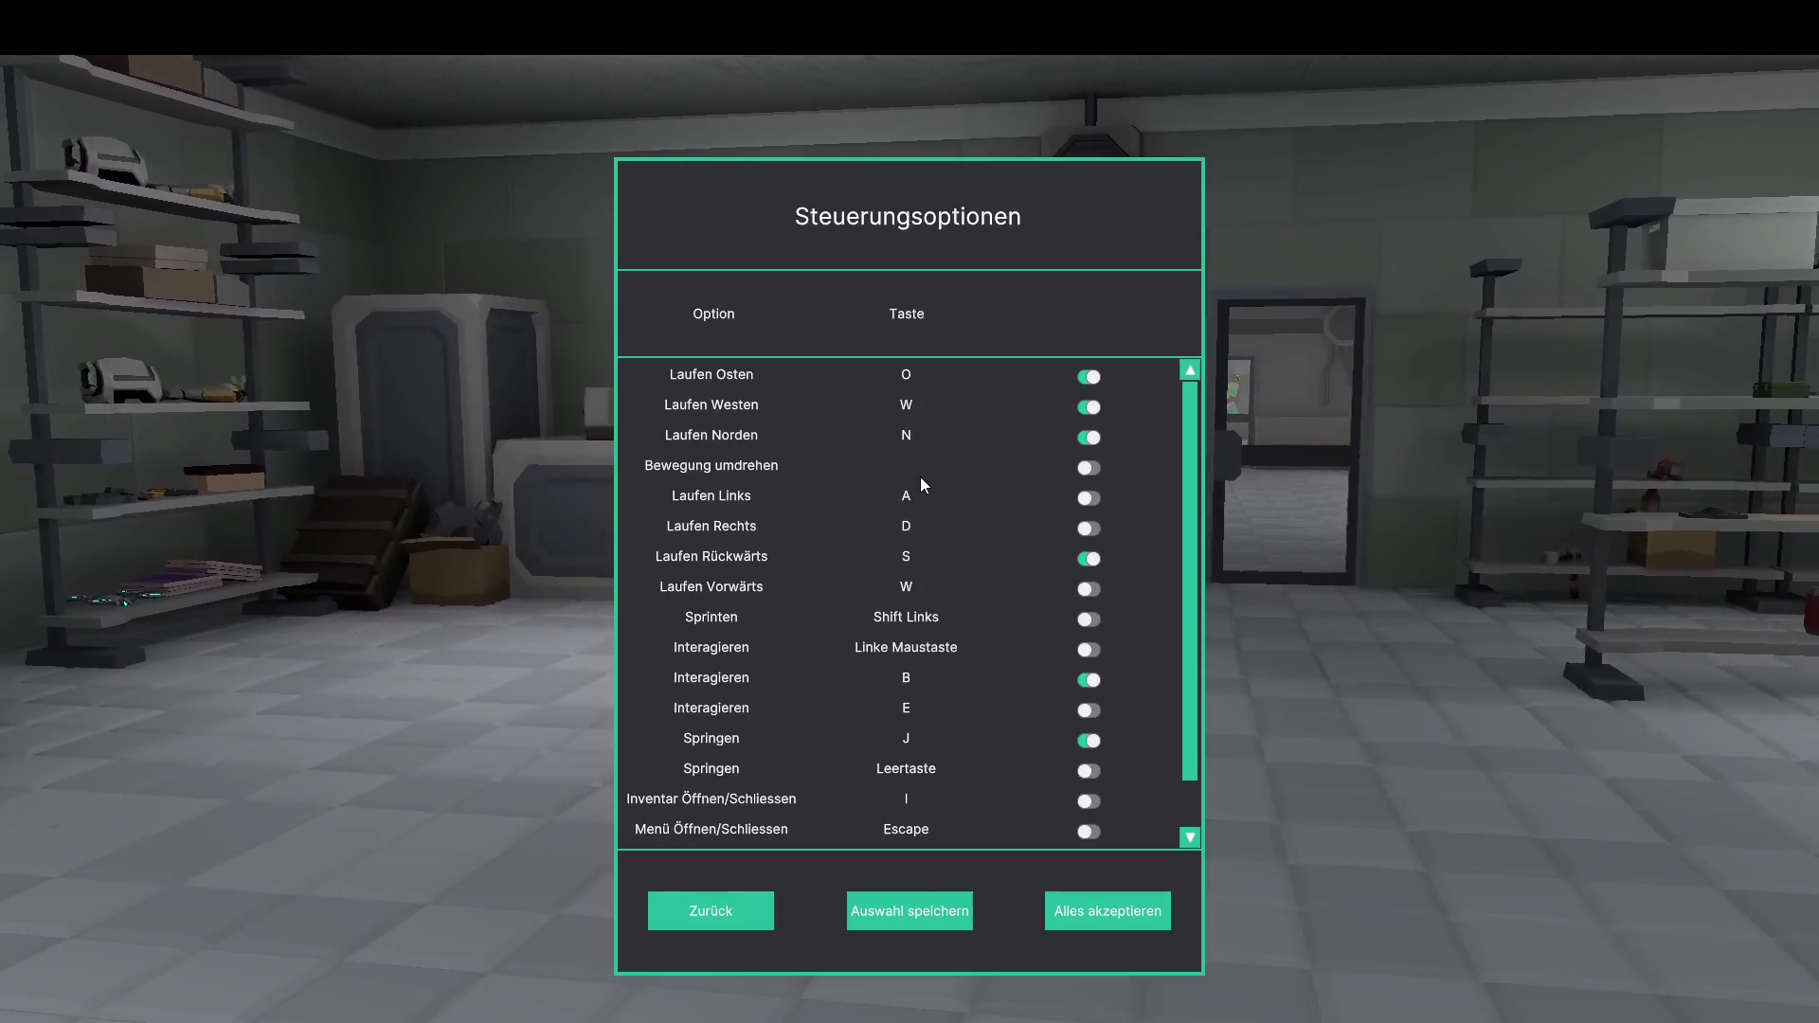Click the Leertaste key binding
Viewport: 1819px width, 1023px height.
coord(906,769)
